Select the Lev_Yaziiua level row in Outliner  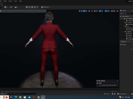point(126,19)
